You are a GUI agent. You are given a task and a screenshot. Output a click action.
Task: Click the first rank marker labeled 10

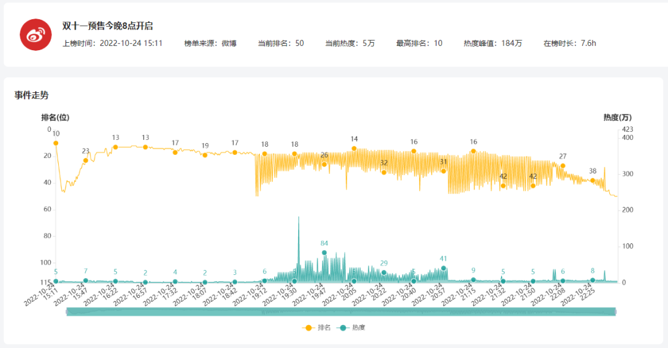(x=56, y=143)
